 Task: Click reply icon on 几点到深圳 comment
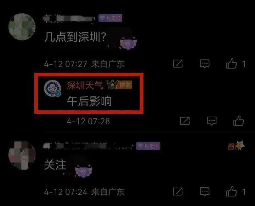[x=205, y=64]
